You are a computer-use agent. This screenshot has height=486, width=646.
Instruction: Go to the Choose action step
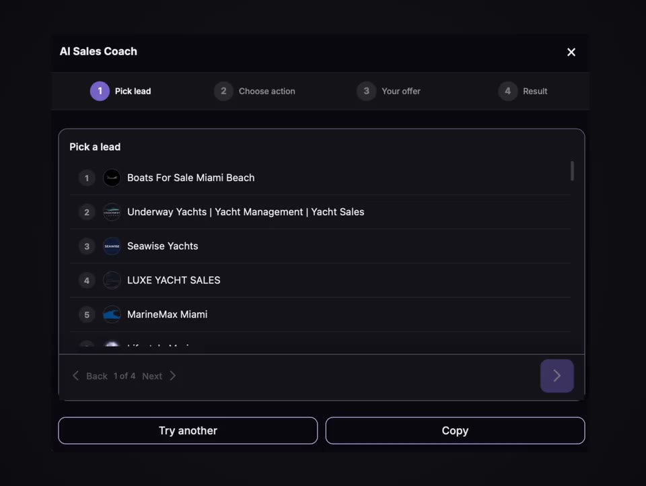[254, 91]
